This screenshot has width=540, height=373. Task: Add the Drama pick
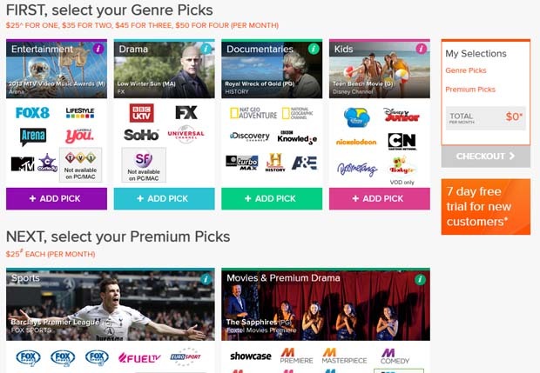click(165, 199)
